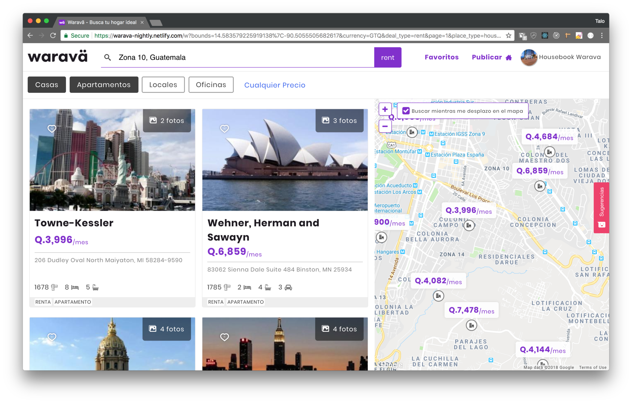This screenshot has height=403, width=632.
Task: Open the rent deal type selector
Action: click(387, 57)
